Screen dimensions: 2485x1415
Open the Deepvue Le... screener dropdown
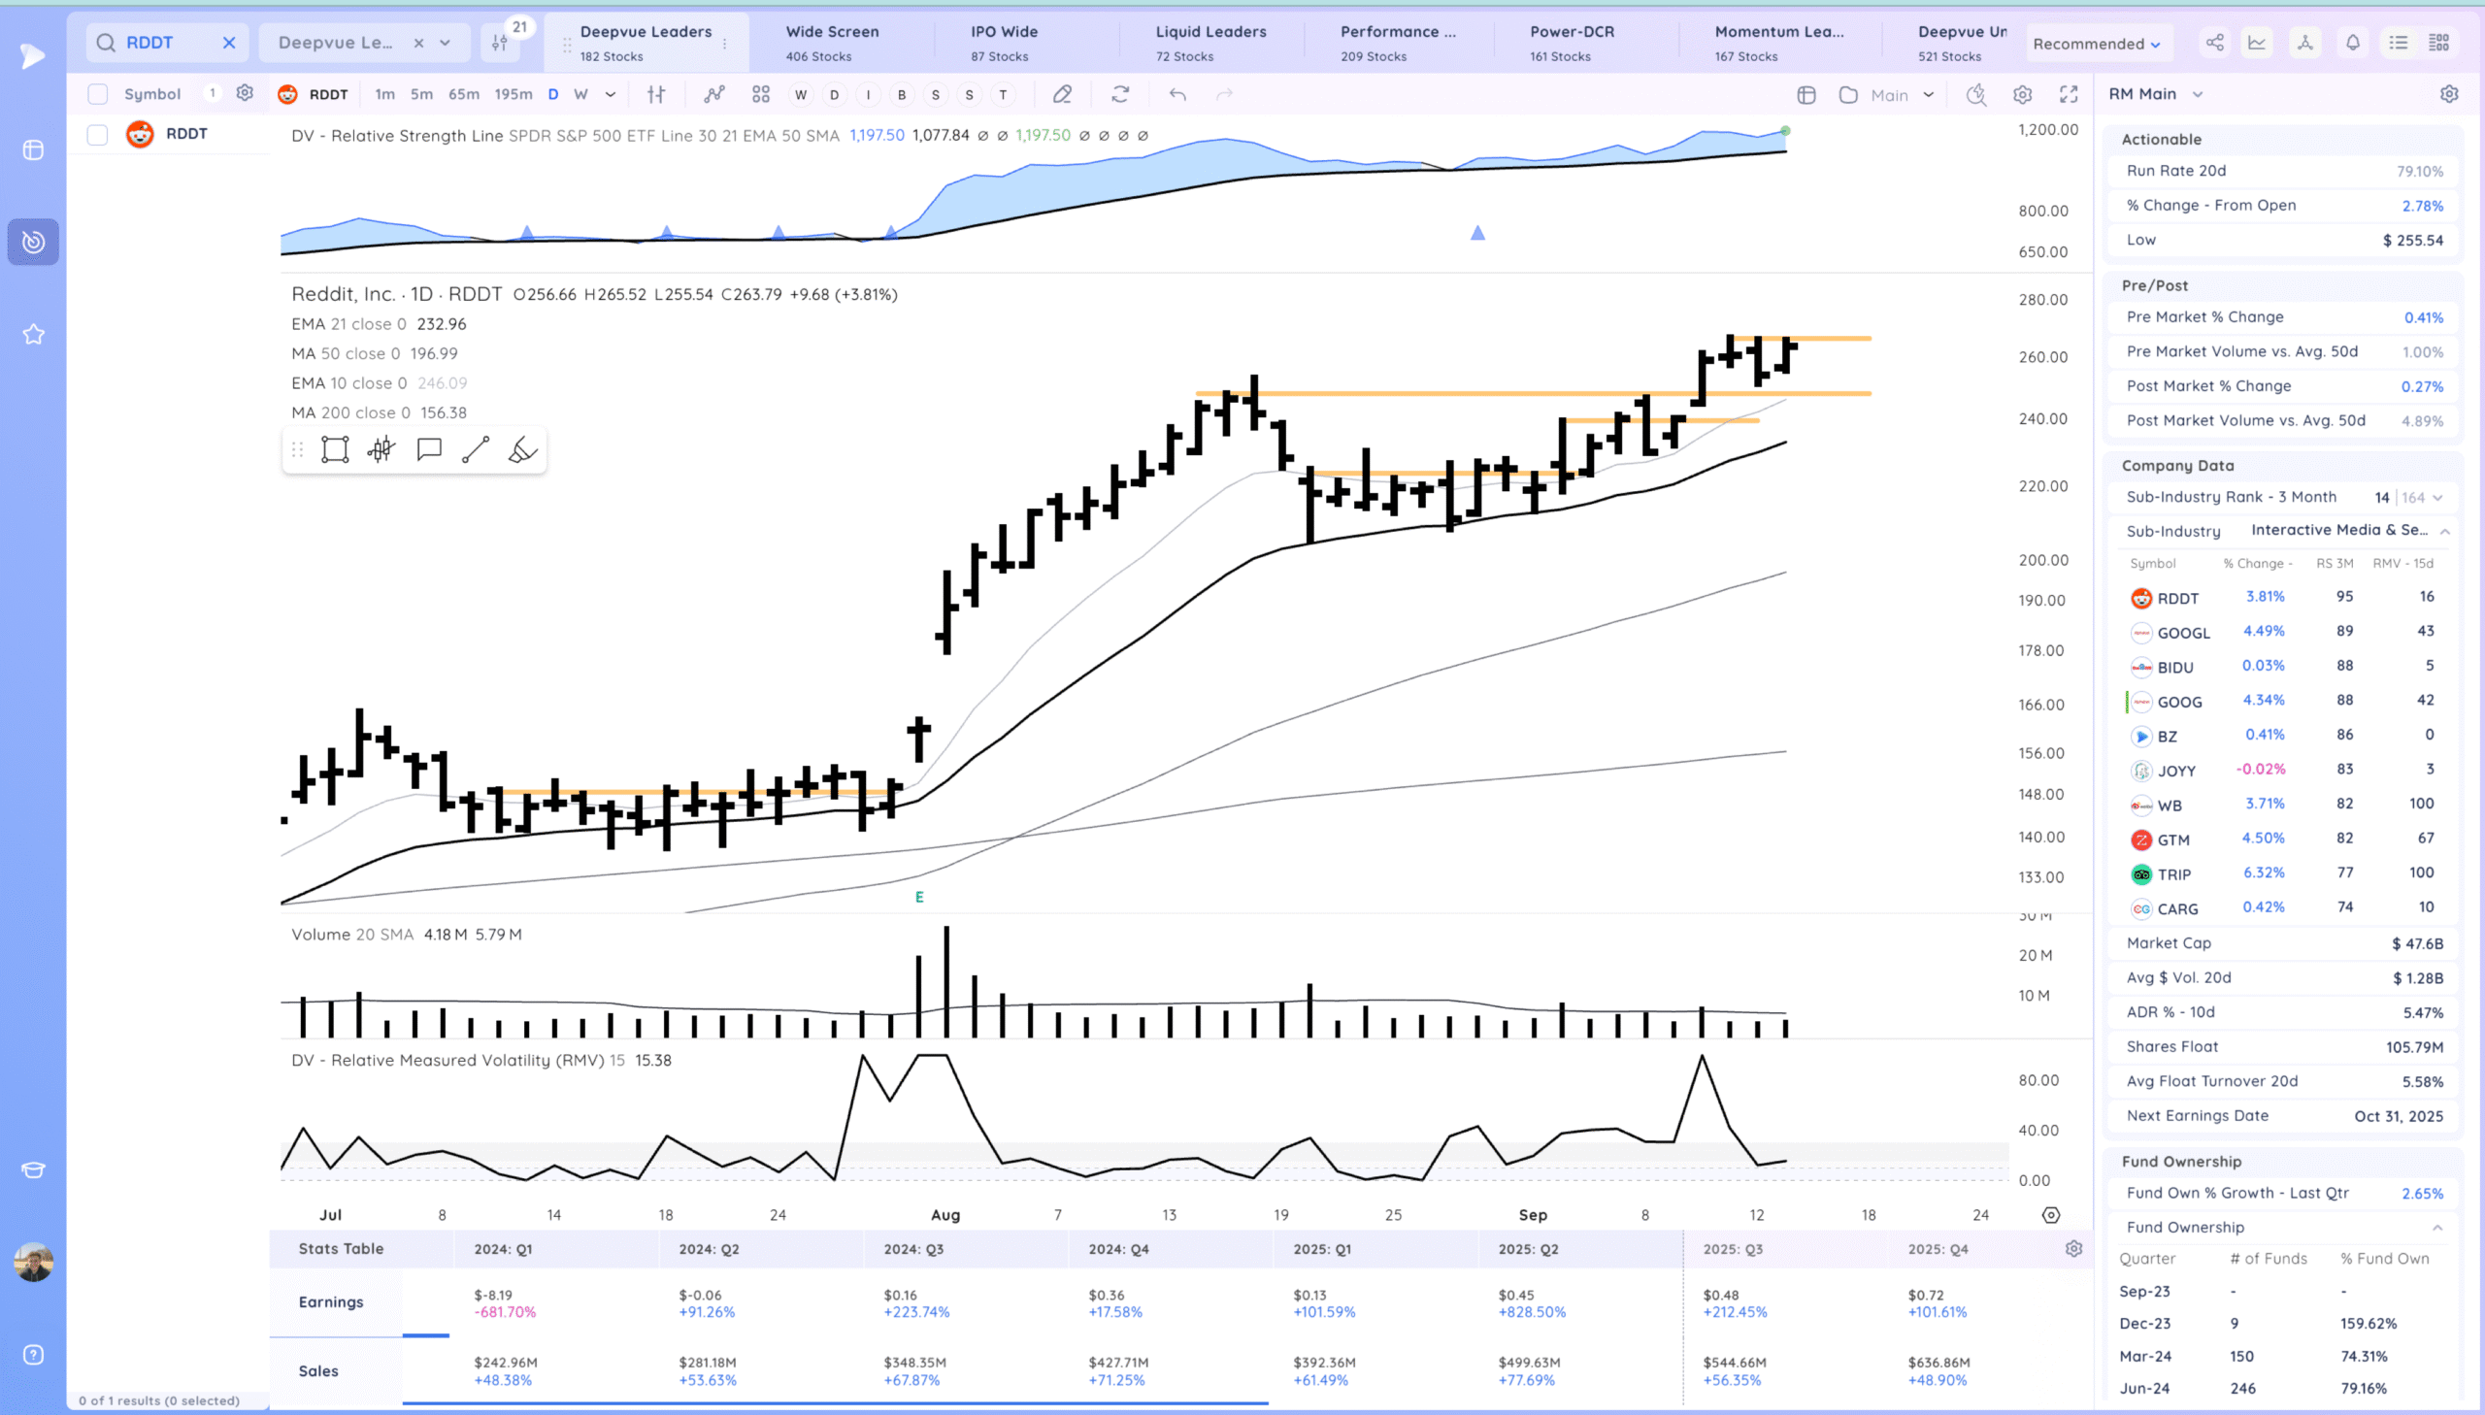pos(446,43)
